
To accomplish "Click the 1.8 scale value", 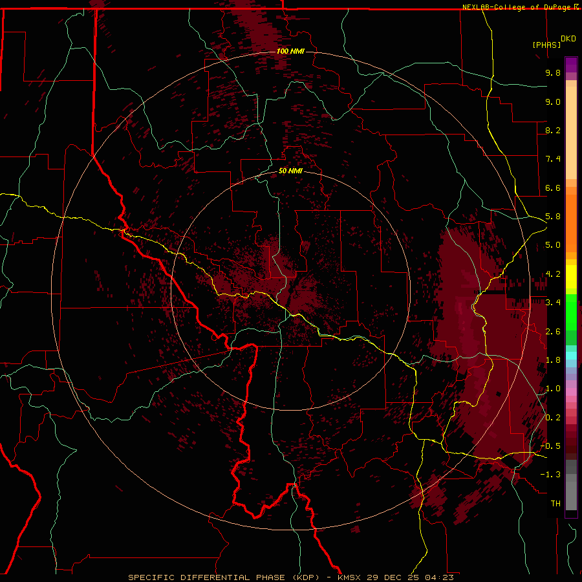I will (x=553, y=360).
